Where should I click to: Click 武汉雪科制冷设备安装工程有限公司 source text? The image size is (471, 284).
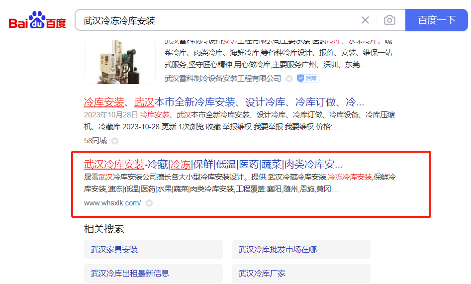(223, 79)
